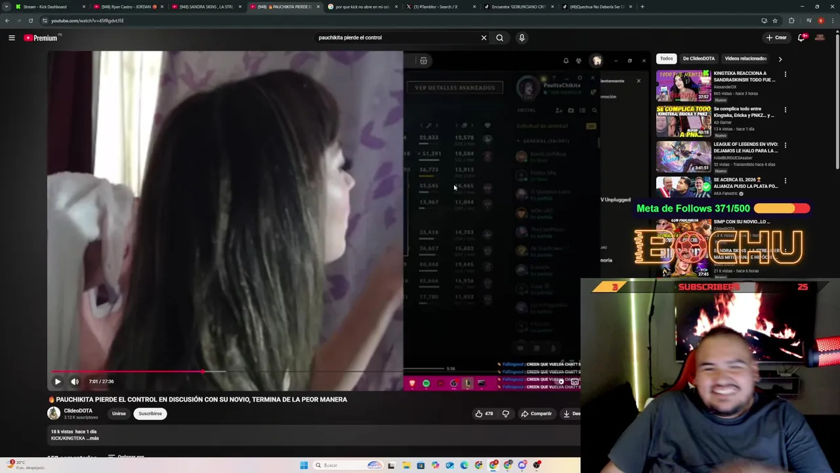Screen dimensions: 840x473
Task: Dislike the video
Action: click(505, 413)
